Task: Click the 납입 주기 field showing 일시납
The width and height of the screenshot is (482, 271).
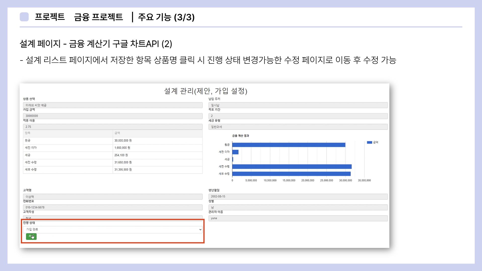Action: coord(298,105)
